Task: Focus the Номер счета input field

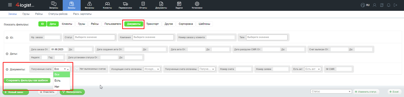Action: (x=244, y=69)
